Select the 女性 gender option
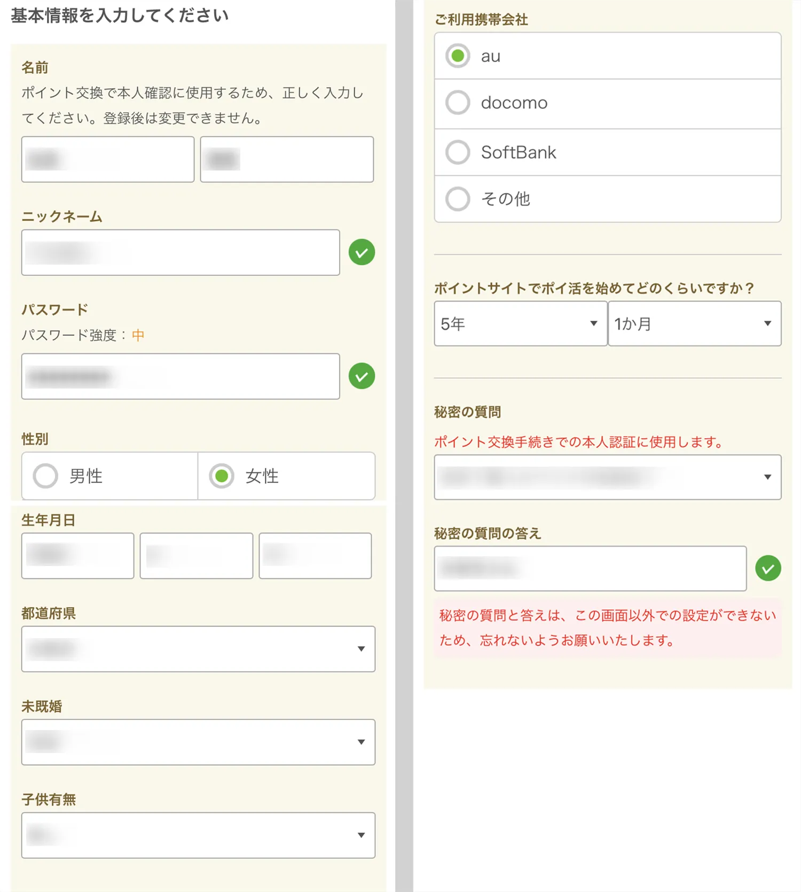This screenshot has height=892, width=801. pos(286,476)
